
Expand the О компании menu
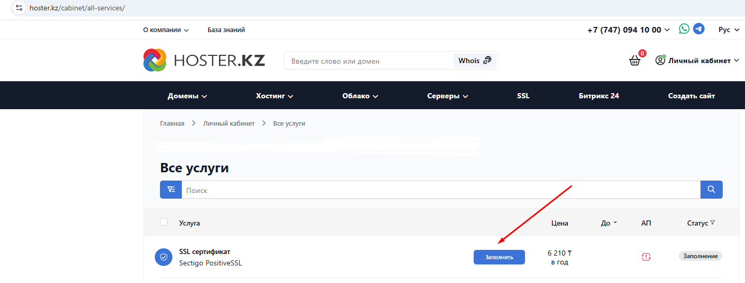click(x=166, y=30)
